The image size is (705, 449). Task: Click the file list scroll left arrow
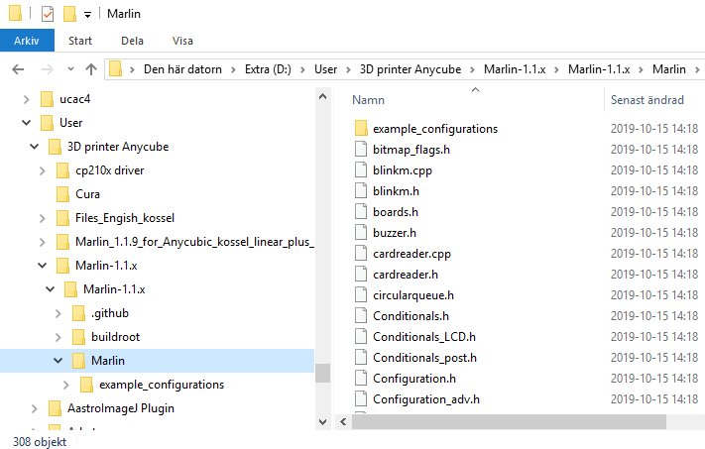343,421
